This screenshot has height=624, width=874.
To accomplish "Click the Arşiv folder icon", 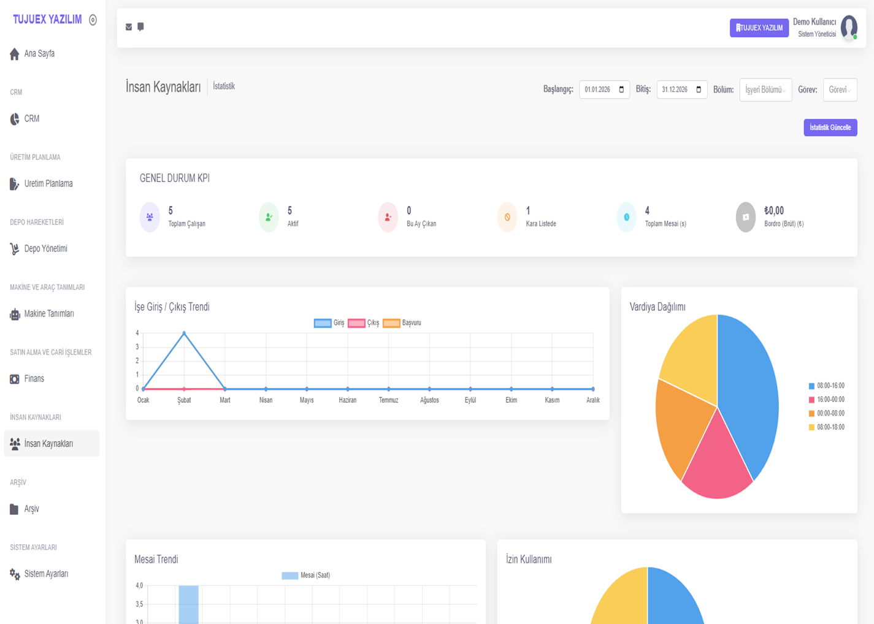I will pos(15,509).
